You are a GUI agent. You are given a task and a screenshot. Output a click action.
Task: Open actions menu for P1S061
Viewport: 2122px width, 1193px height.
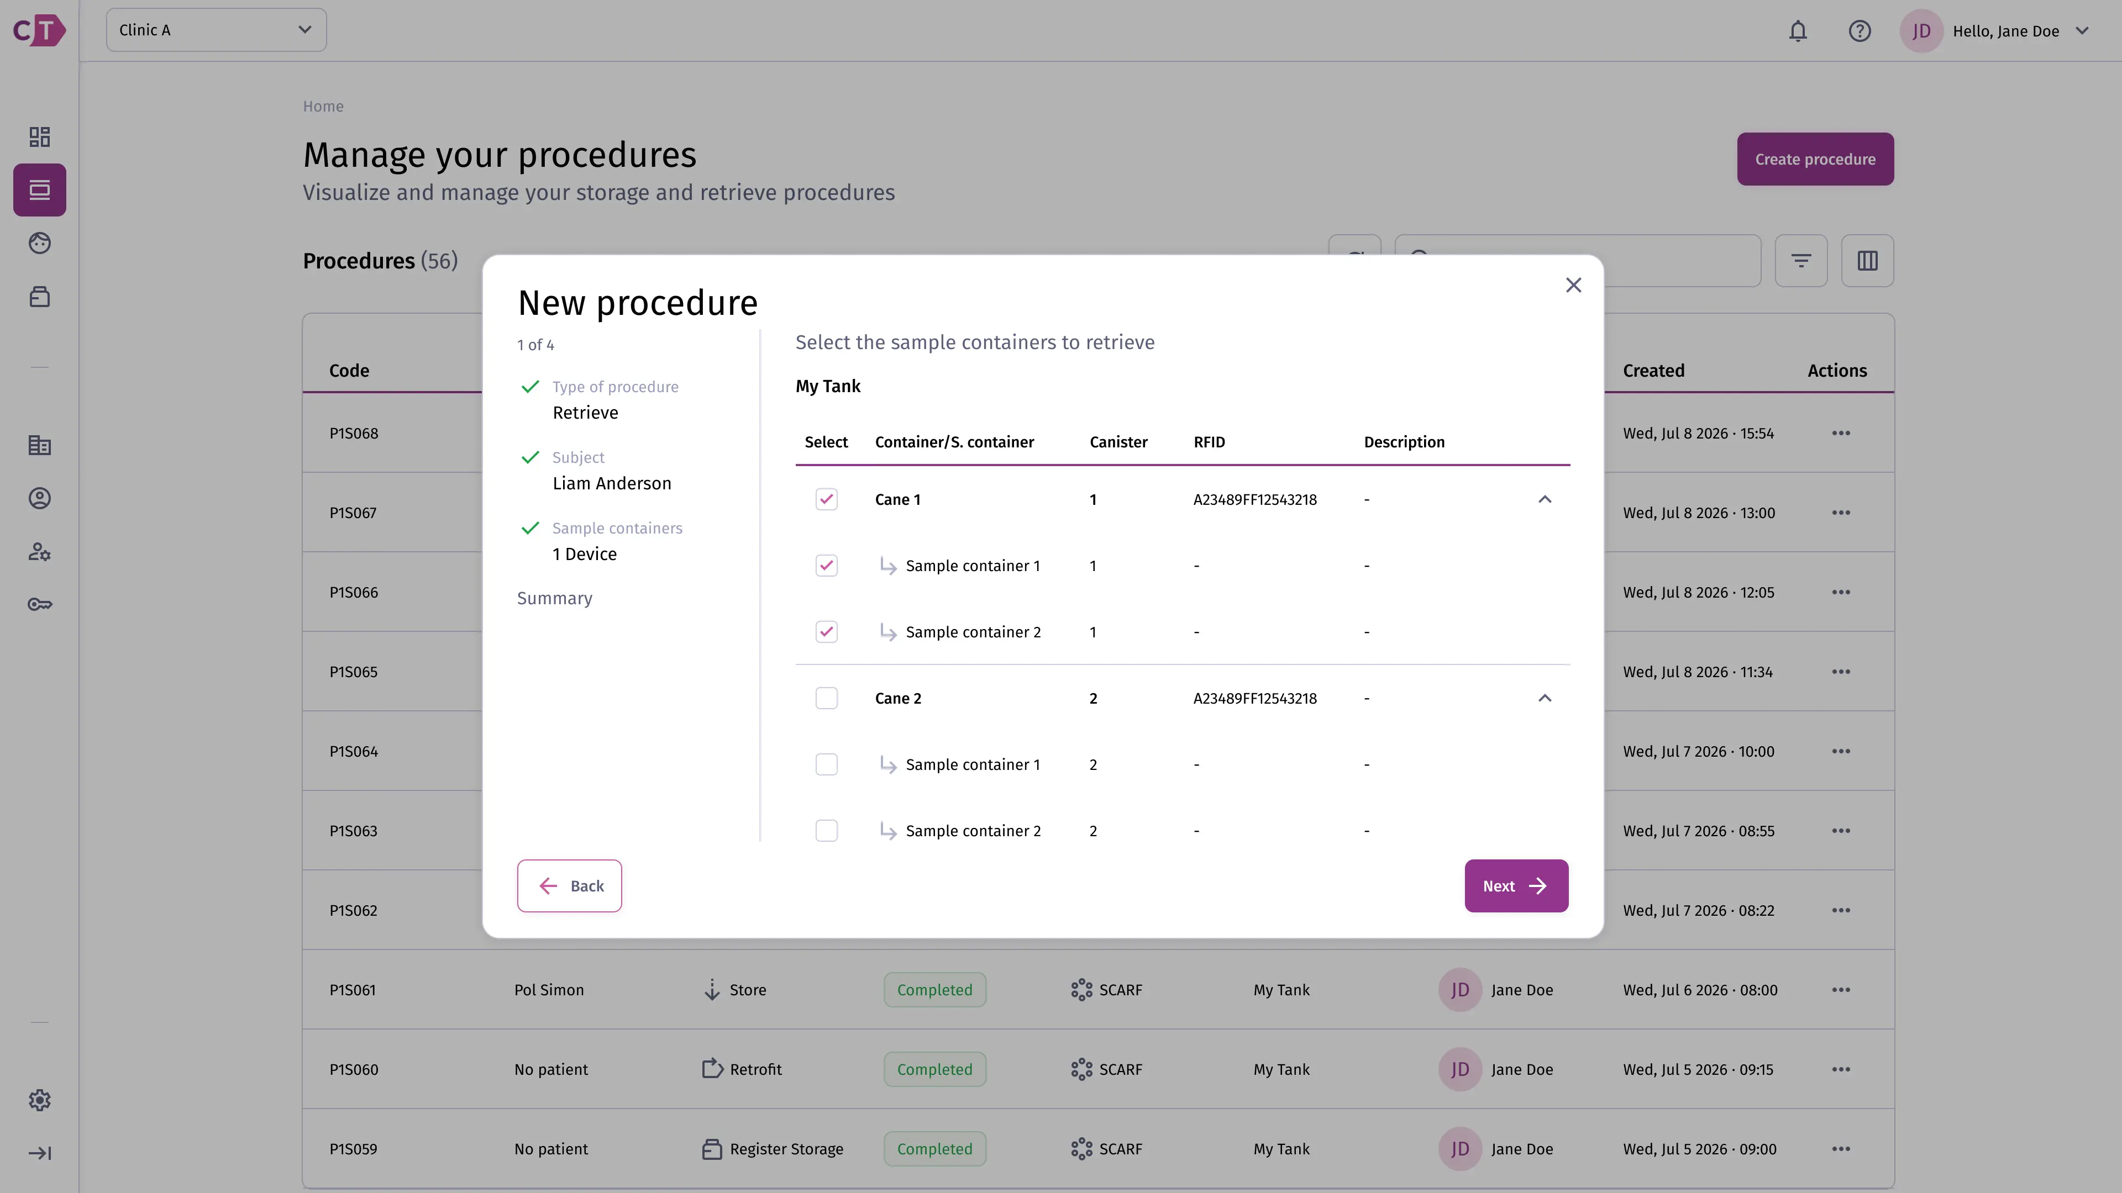pyautogui.click(x=1841, y=990)
